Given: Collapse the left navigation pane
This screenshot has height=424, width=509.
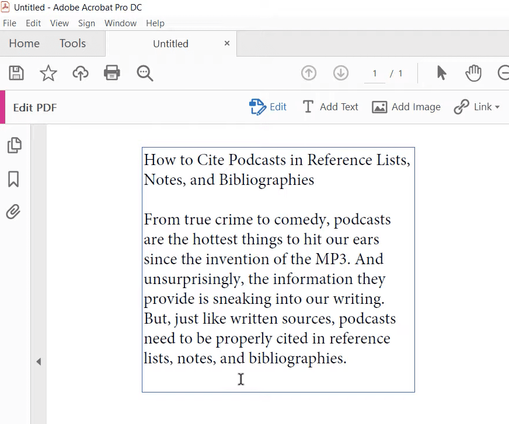Looking at the screenshot, I should pyautogui.click(x=39, y=362).
